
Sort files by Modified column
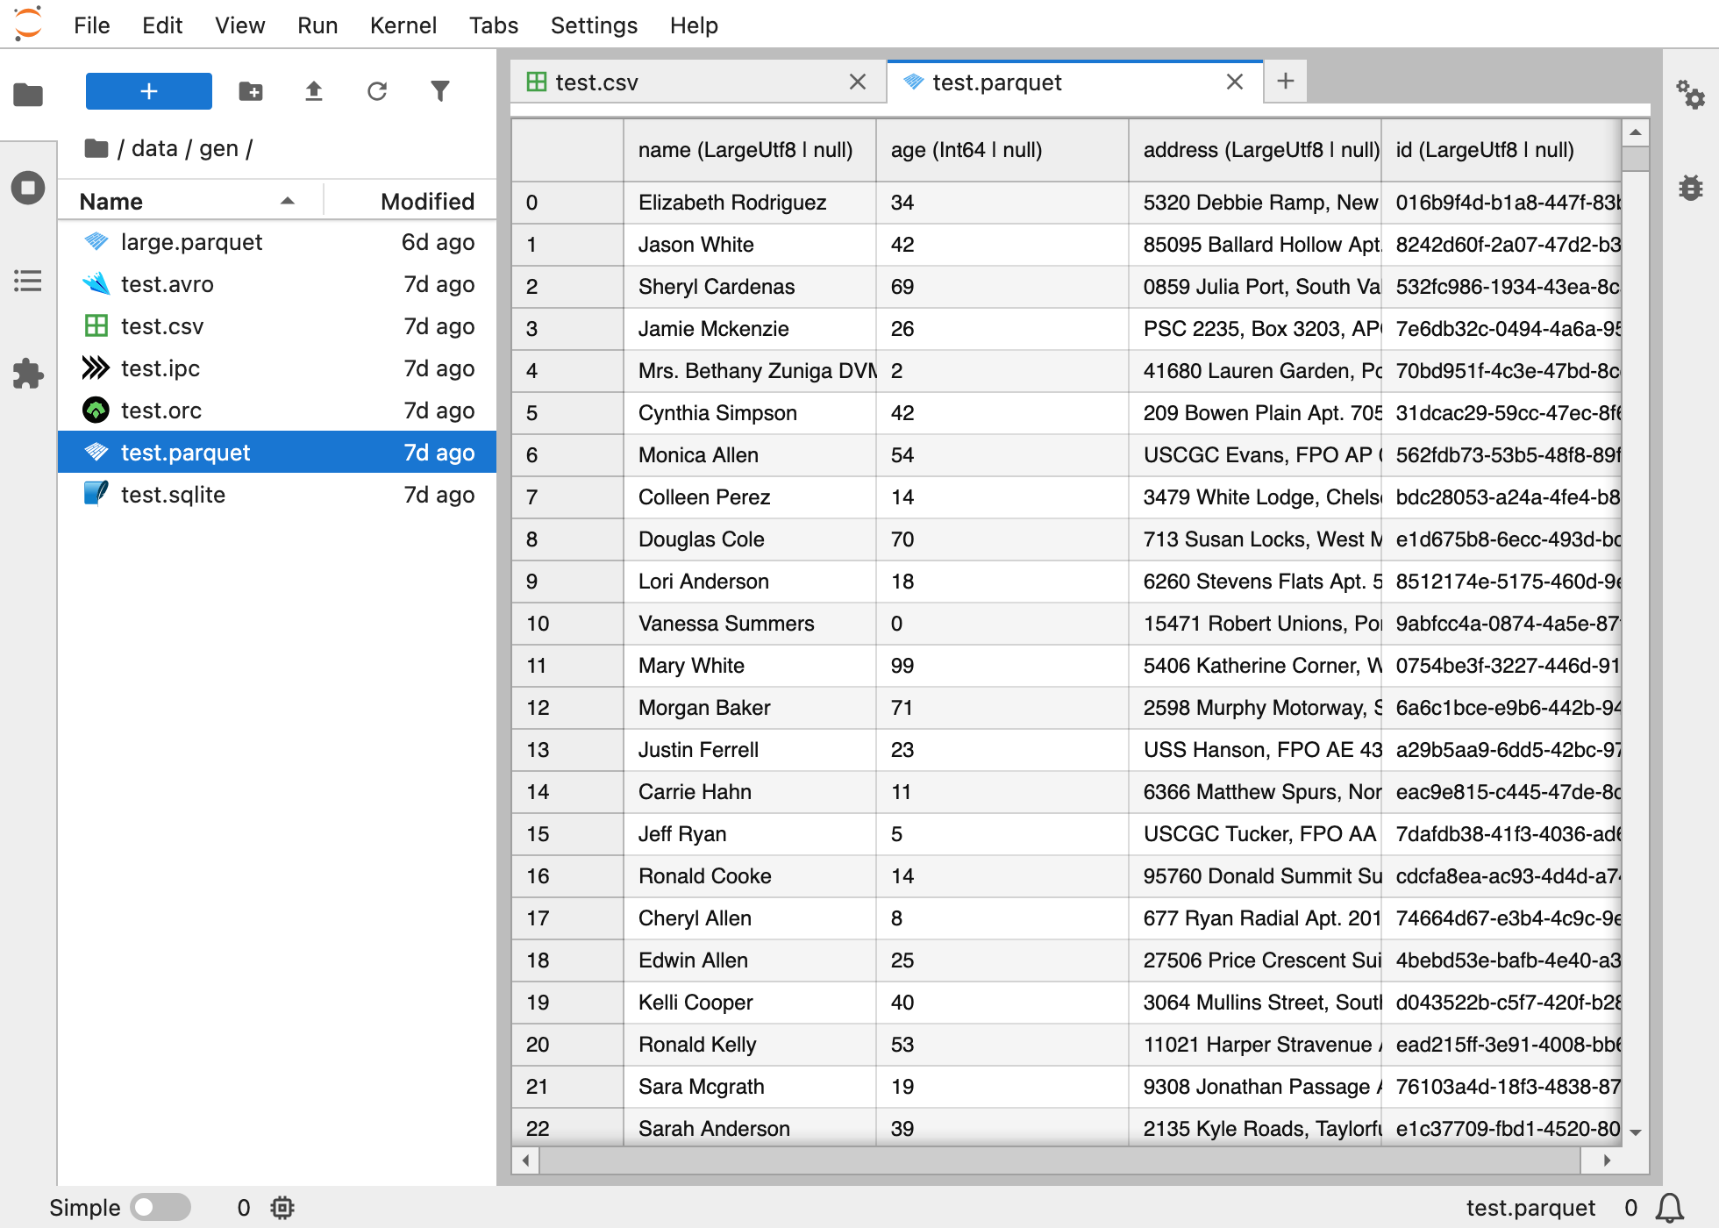tap(428, 201)
